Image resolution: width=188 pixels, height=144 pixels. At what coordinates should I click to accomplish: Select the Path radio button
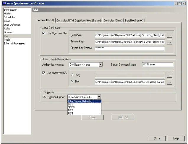coord(72,75)
